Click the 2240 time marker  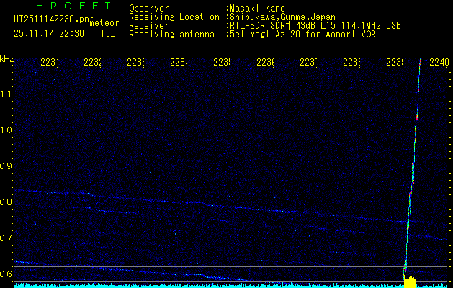point(438,63)
